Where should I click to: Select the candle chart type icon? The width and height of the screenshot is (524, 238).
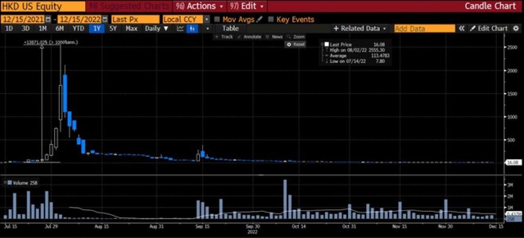(192, 28)
